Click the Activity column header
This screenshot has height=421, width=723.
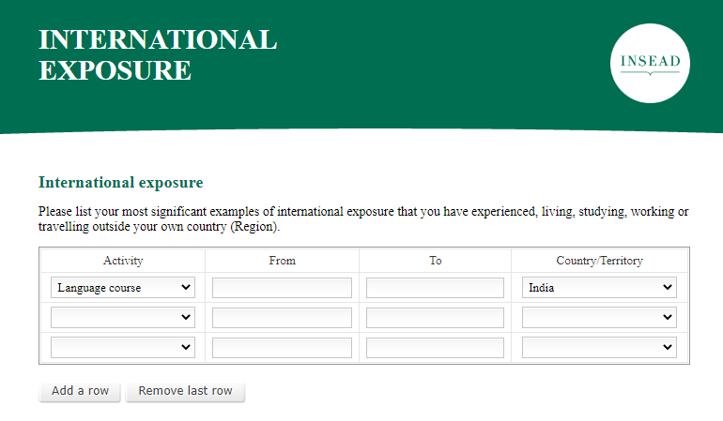[123, 261]
